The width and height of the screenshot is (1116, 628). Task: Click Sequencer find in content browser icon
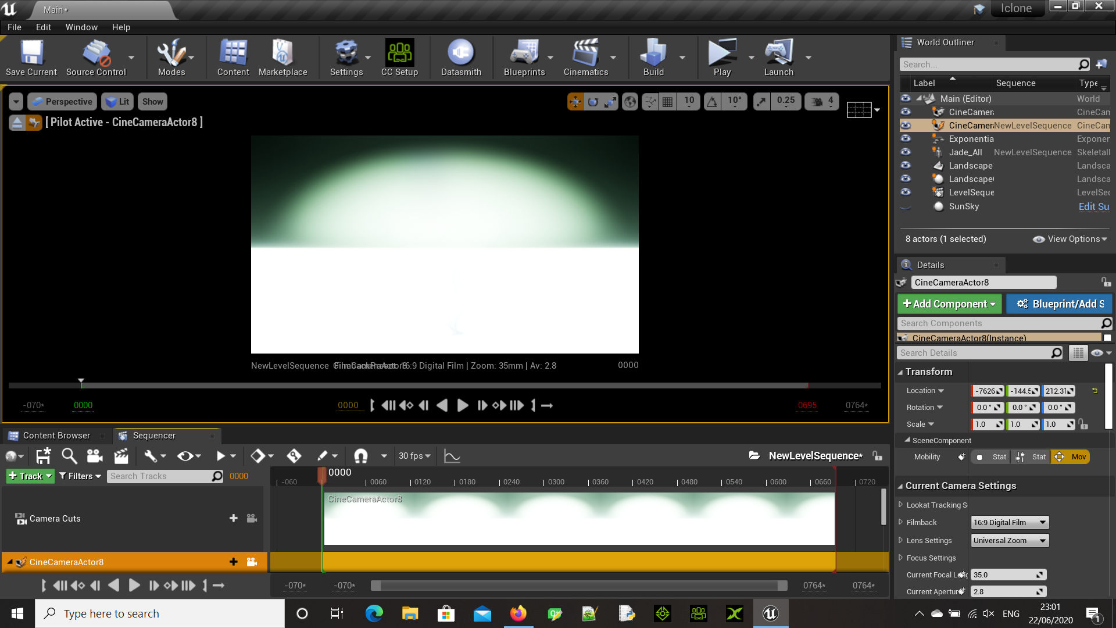click(69, 456)
